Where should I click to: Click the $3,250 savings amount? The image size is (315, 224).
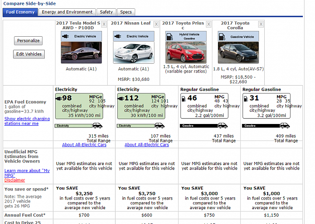pos(84,194)
